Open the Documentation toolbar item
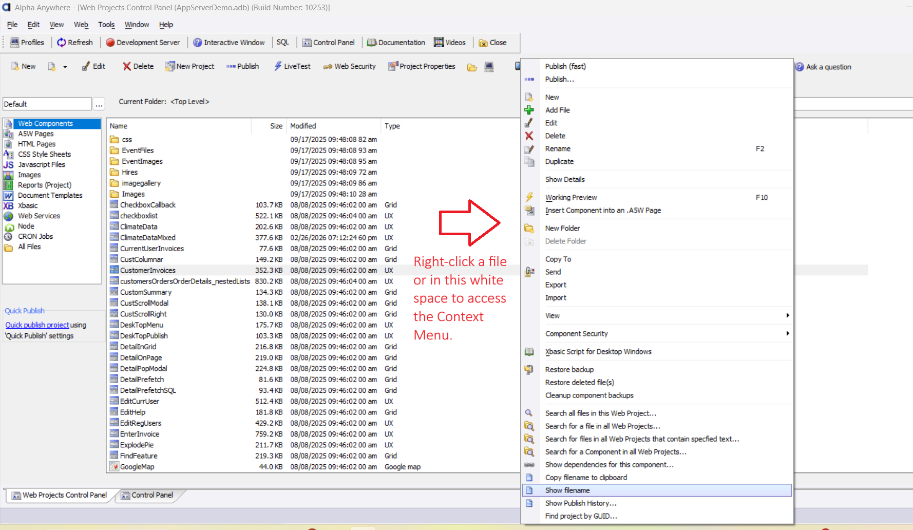913x530 pixels. coord(396,43)
